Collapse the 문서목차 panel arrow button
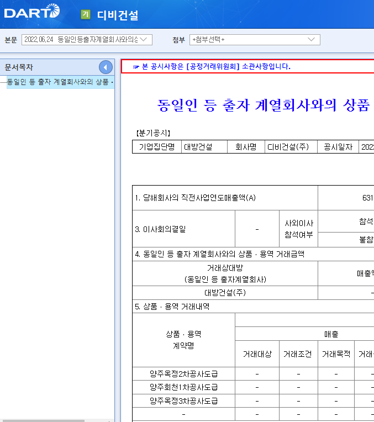 (x=106, y=67)
